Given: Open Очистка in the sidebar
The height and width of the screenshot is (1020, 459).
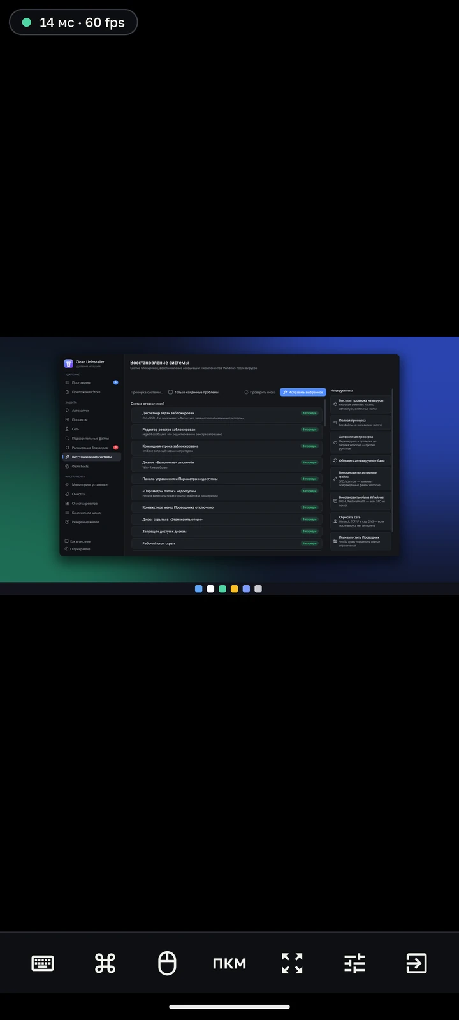Looking at the screenshot, I should coord(91,494).
